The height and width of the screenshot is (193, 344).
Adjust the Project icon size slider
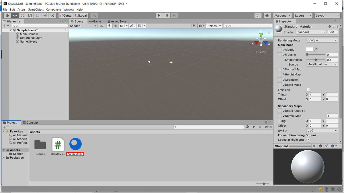263,184
